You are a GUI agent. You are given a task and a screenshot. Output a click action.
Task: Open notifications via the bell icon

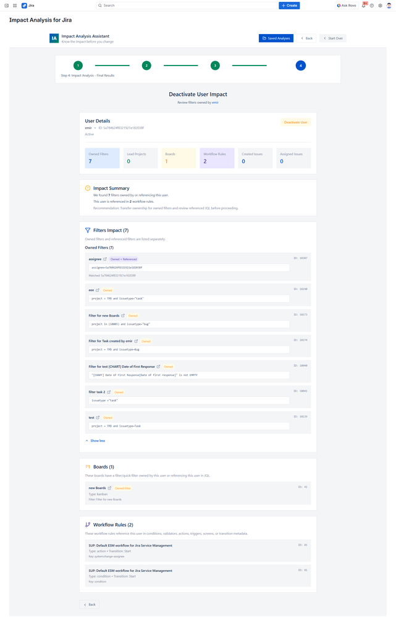pos(364,6)
